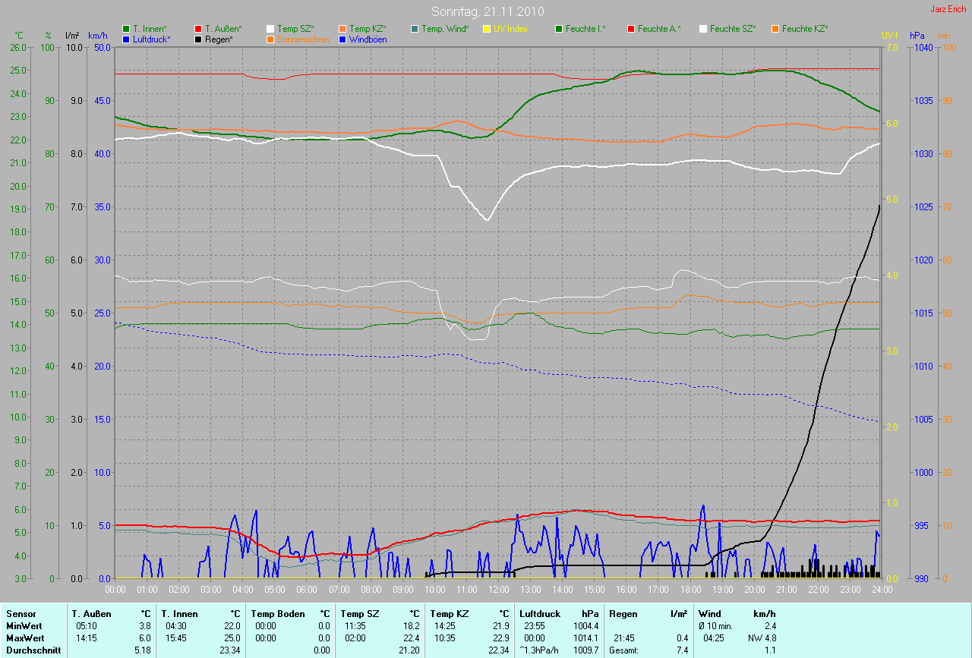This screenshot has height=658, width=972.
Task: Click the white Feuchte SZ color swatch
Action: (x=703, y=29)
